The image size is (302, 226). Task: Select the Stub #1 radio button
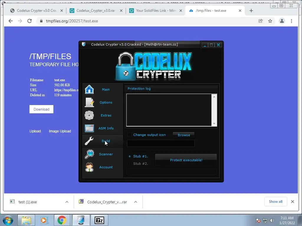pos(130,157)
